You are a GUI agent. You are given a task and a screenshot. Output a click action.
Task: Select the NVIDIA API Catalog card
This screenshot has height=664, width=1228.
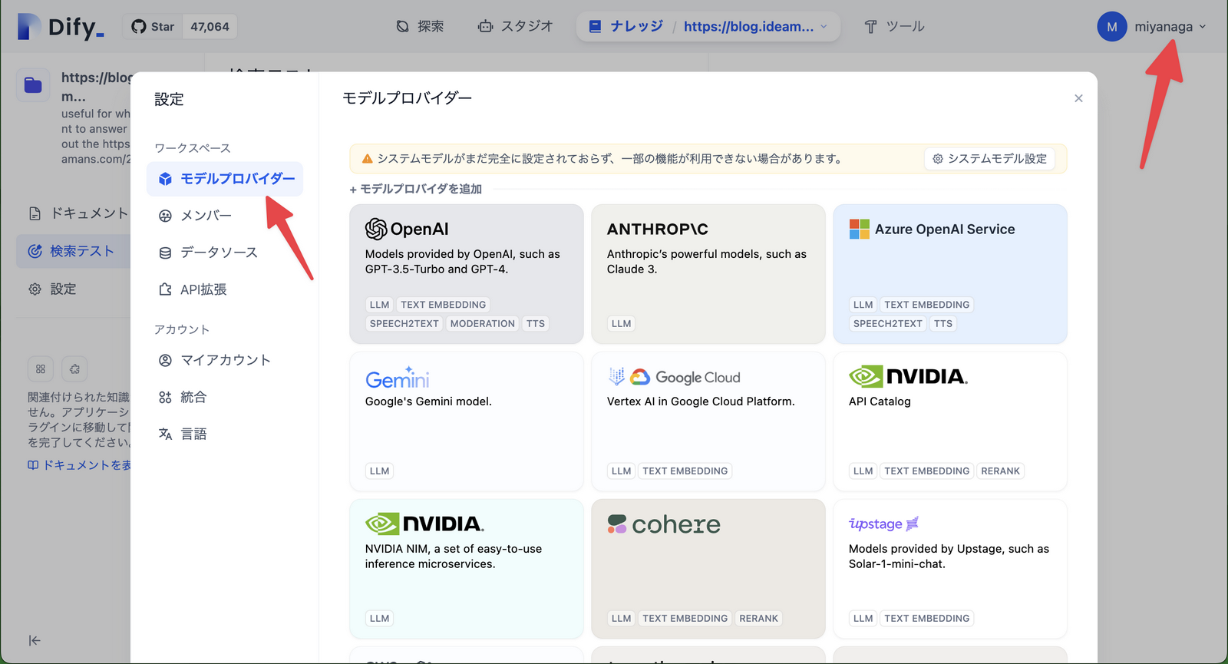point(950,421)
